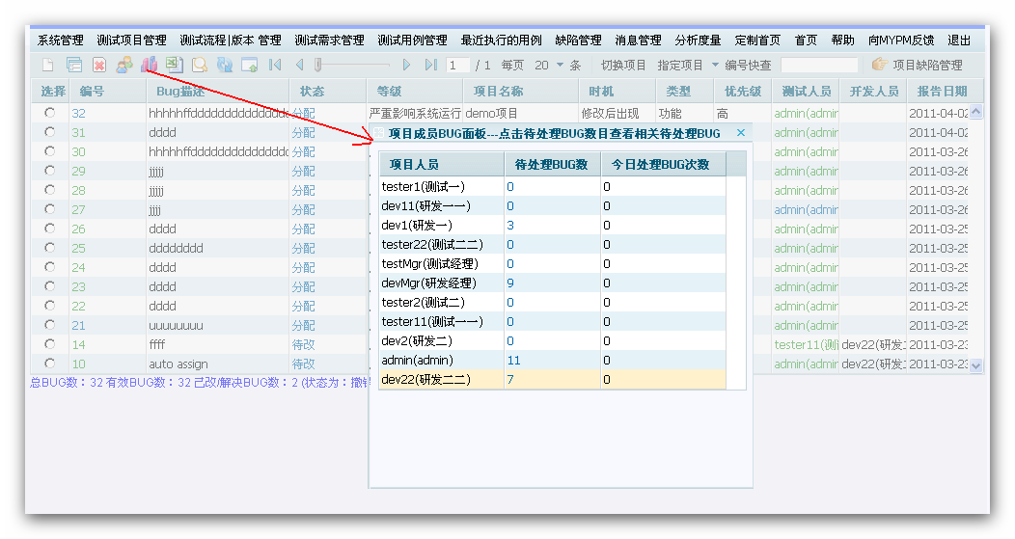Click the list view icon in toolbar

tap(73, 65)
